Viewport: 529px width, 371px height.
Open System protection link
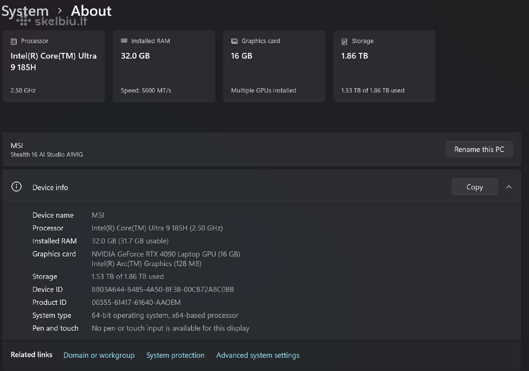175,355
